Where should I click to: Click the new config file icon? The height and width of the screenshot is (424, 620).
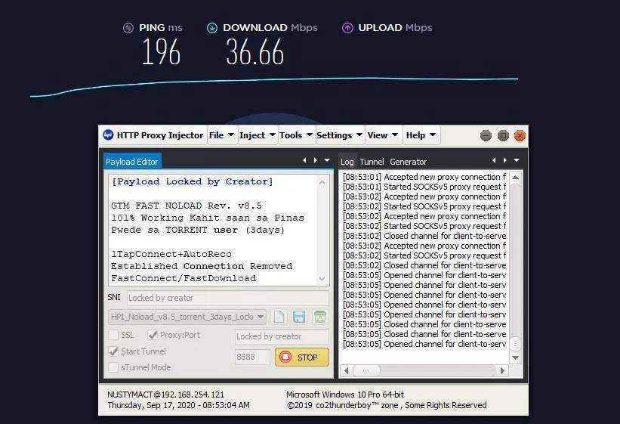(279, 317)
